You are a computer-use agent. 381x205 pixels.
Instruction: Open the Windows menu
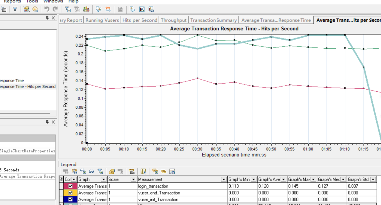(x=53, y=2)
